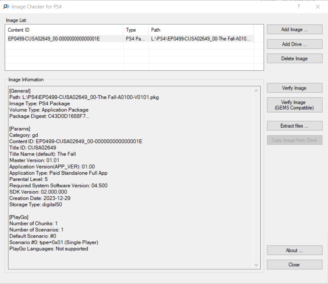328x284 pixels.
Task: Click the [General] section heading text
Action: coord(20,91)
